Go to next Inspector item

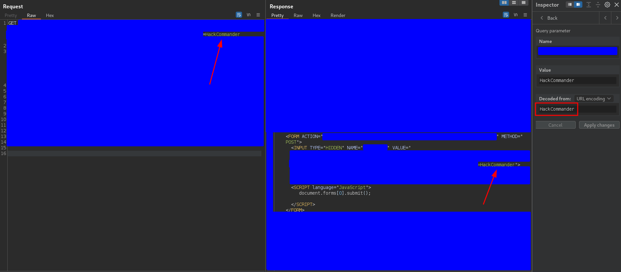[x=617, y=18]
